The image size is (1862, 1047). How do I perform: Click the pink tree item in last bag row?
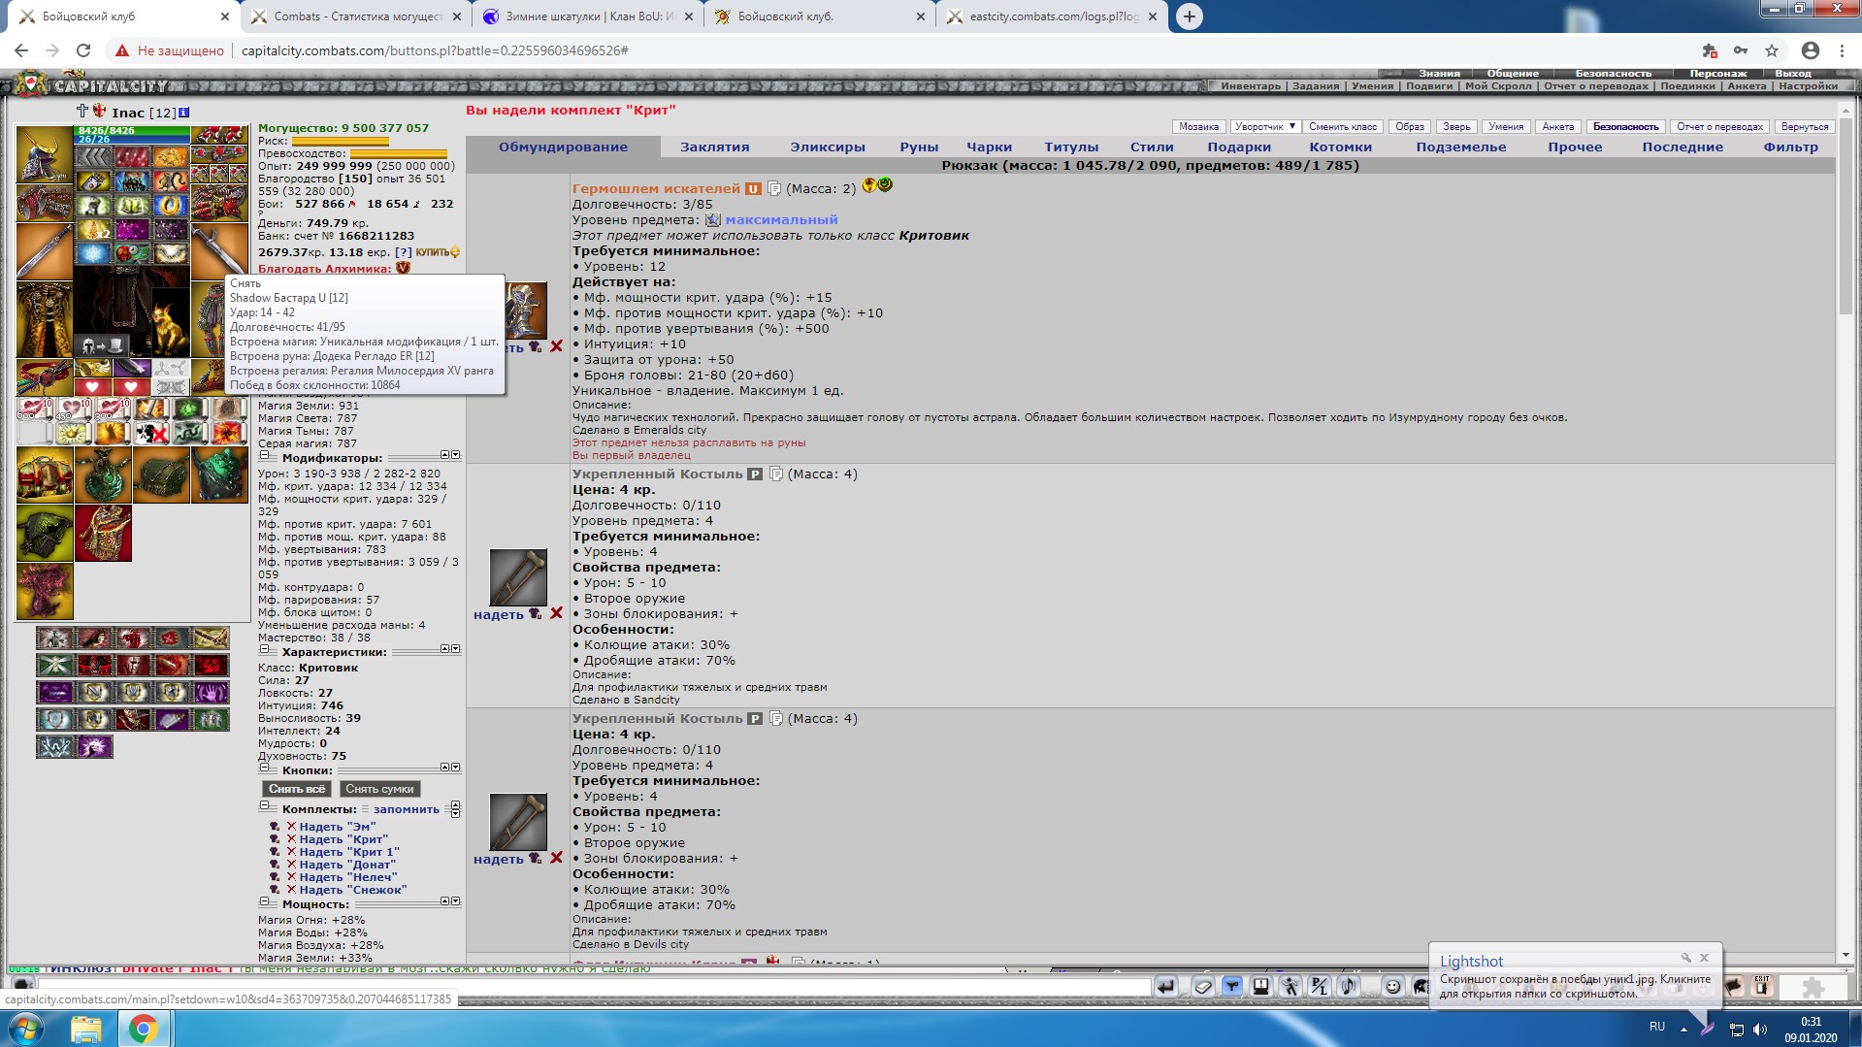coord(44,591)
